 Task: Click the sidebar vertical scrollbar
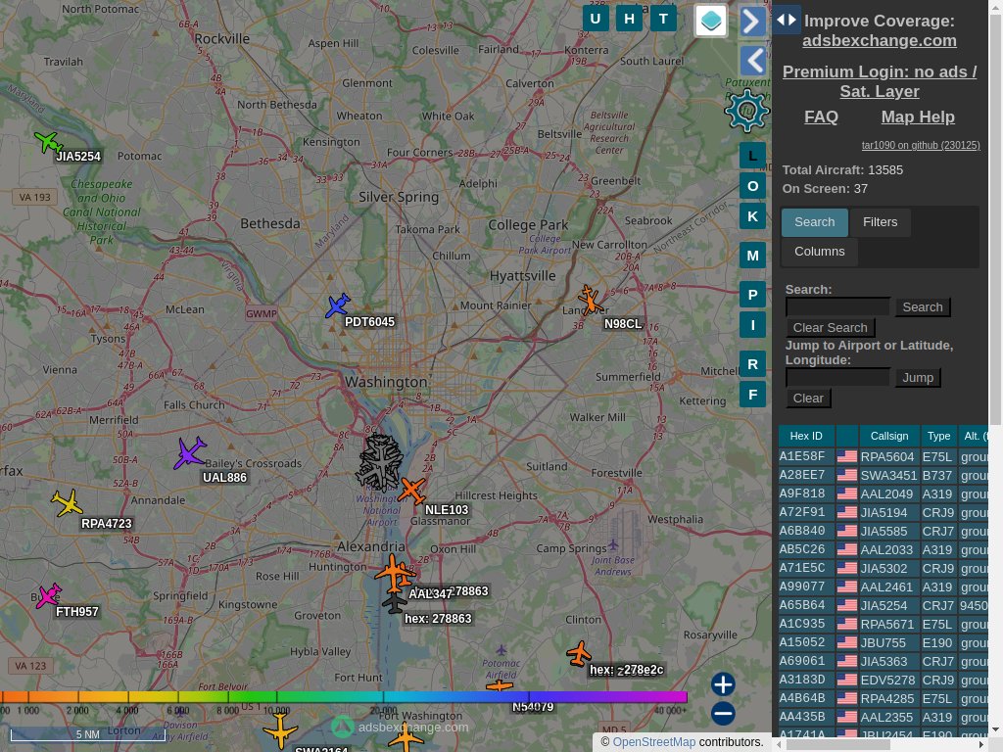pos(995,217)
